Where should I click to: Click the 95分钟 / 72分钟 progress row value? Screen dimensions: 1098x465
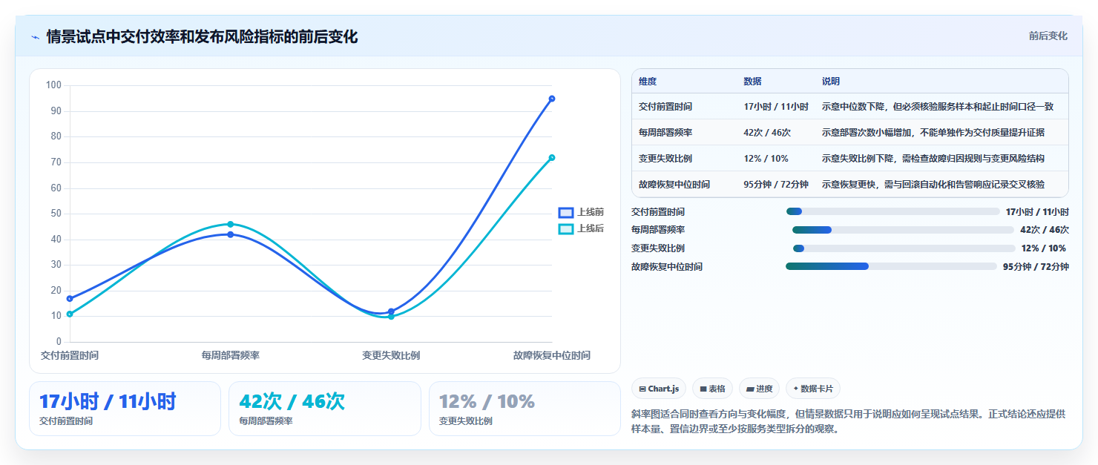tap(1036, 266)
